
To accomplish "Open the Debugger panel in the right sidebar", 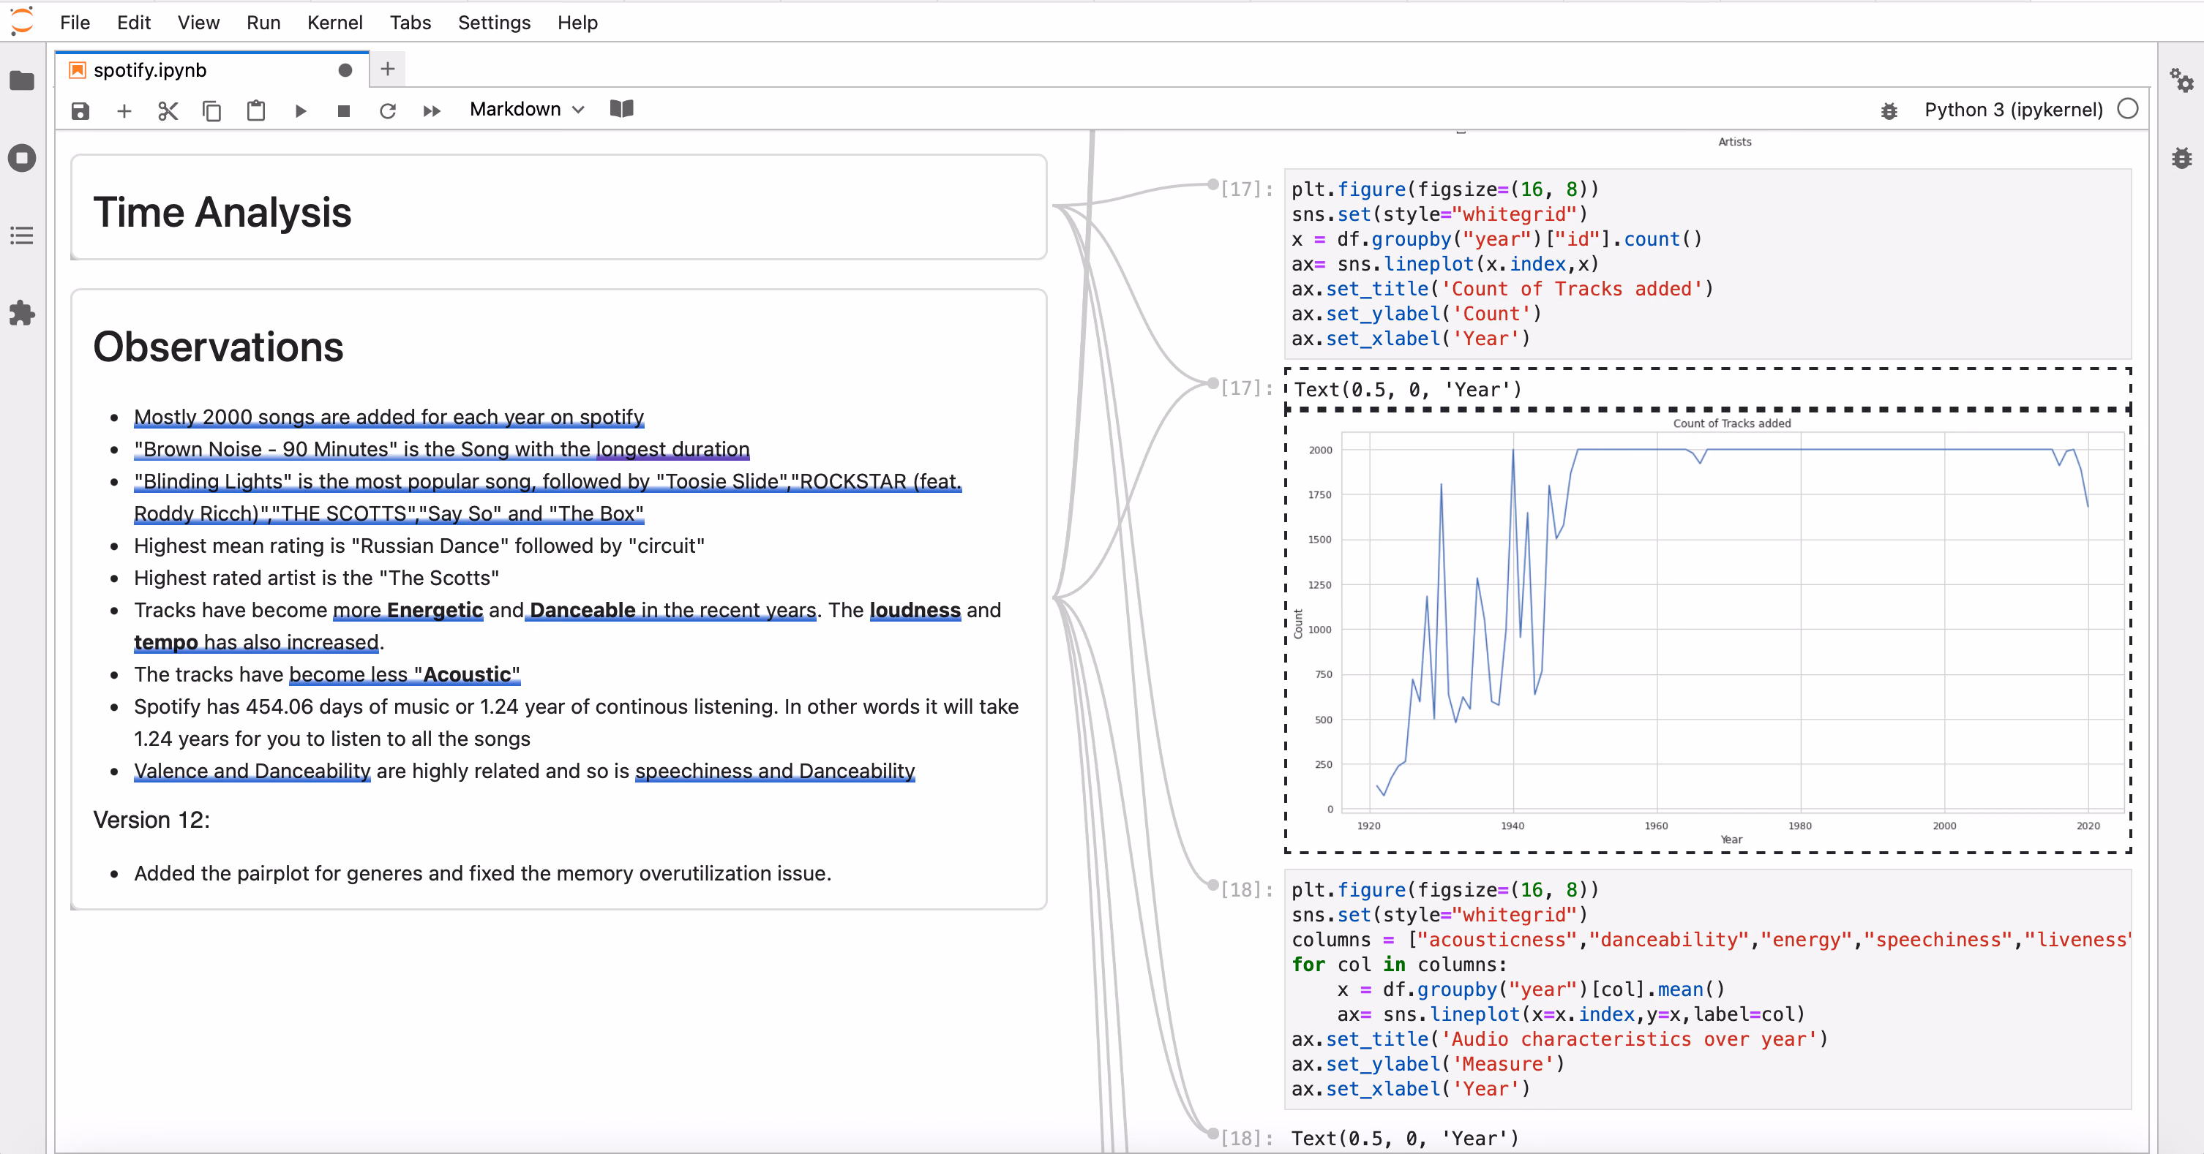I will [2181, 158].
